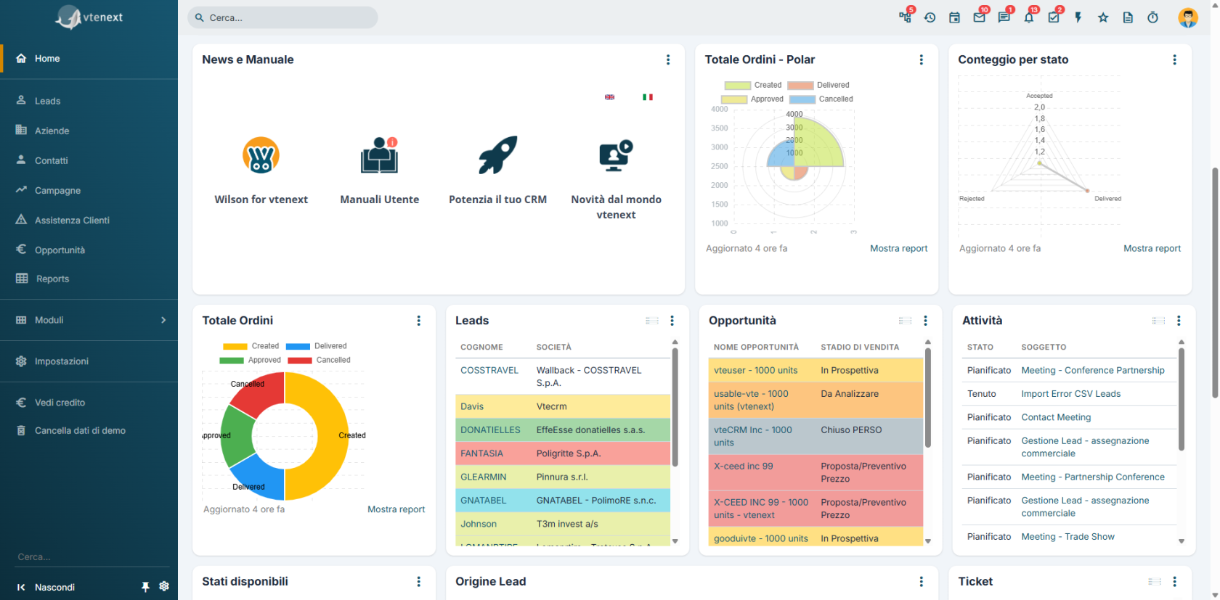Open Meeting - Conference Partnership activity
This screenshot has width=1220, height=600.
(x=1093, y=370)
